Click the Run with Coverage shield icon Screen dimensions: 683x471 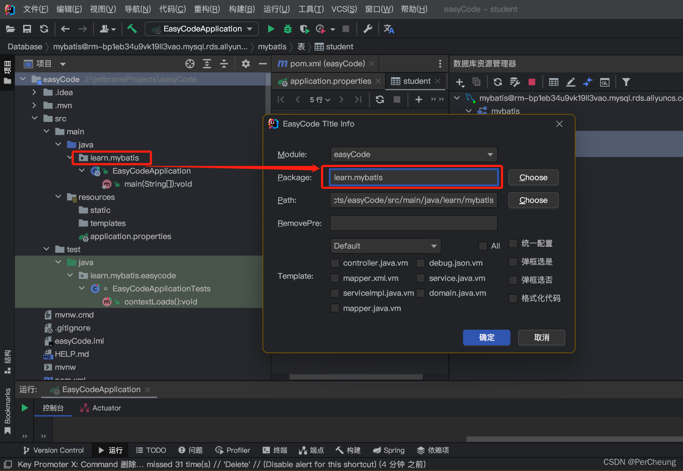coord(304,29)
